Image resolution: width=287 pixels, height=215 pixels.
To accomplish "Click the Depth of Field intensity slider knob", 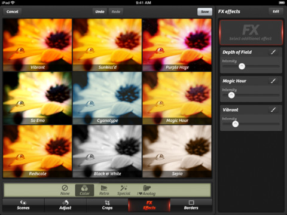I will pyautogui.click(x=242, y=66).
